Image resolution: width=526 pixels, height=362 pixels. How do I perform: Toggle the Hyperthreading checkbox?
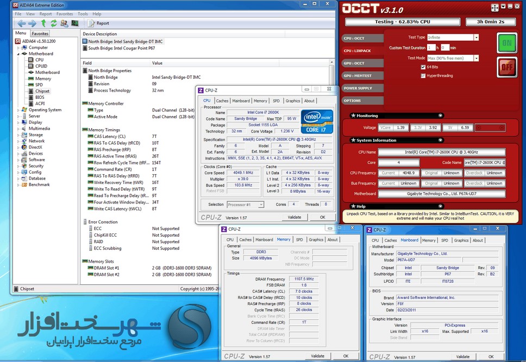pos(423,76)
